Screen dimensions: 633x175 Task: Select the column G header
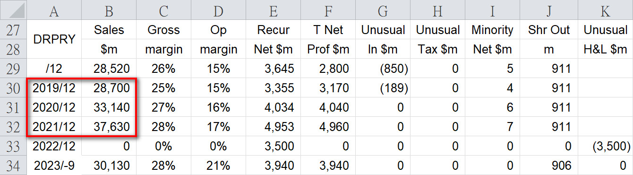click(x=383, y=9)
